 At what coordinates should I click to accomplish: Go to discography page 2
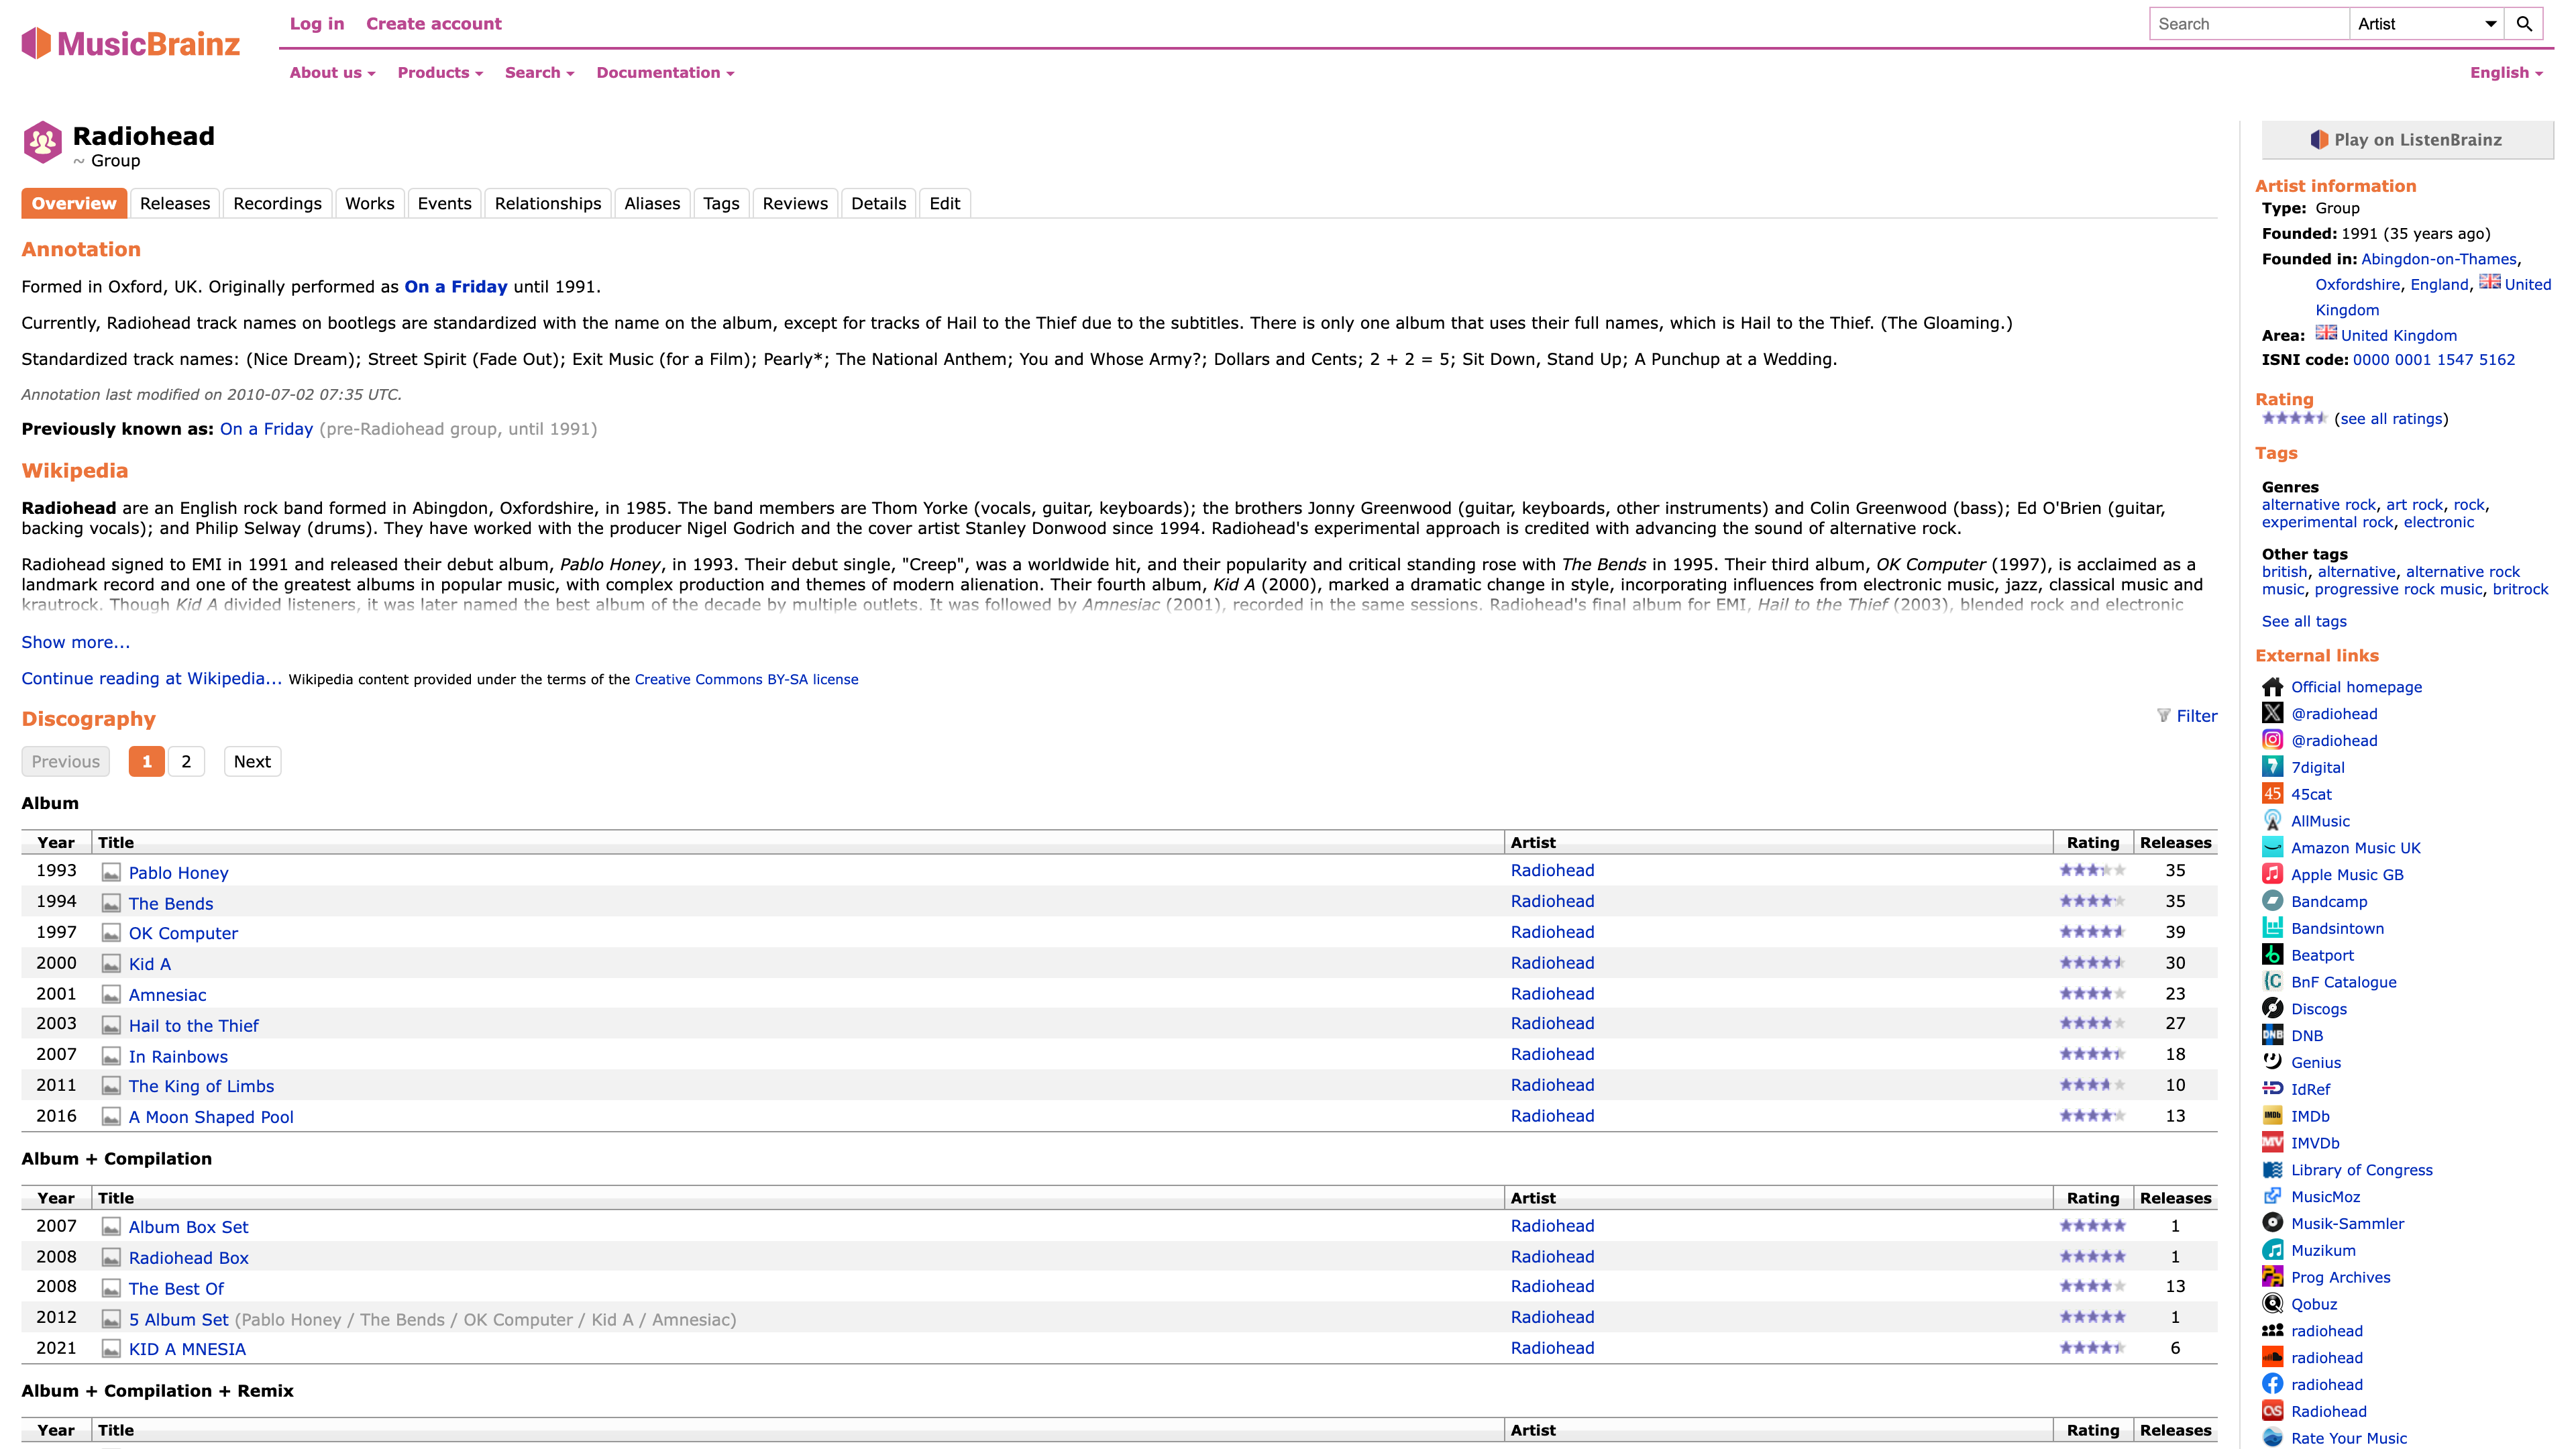(x=186, y=762)
